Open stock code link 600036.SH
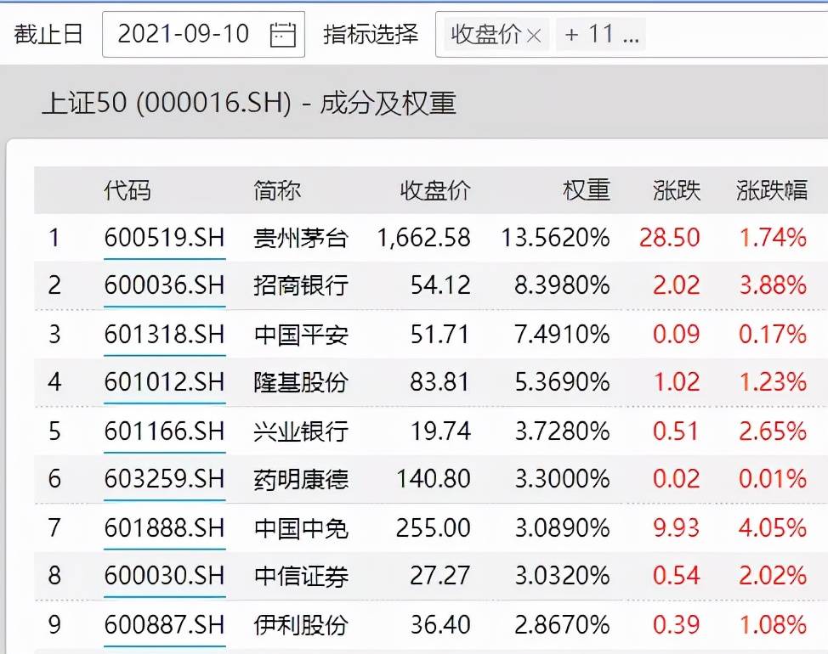The image size is (828, 654). click(x=165, y=285)
